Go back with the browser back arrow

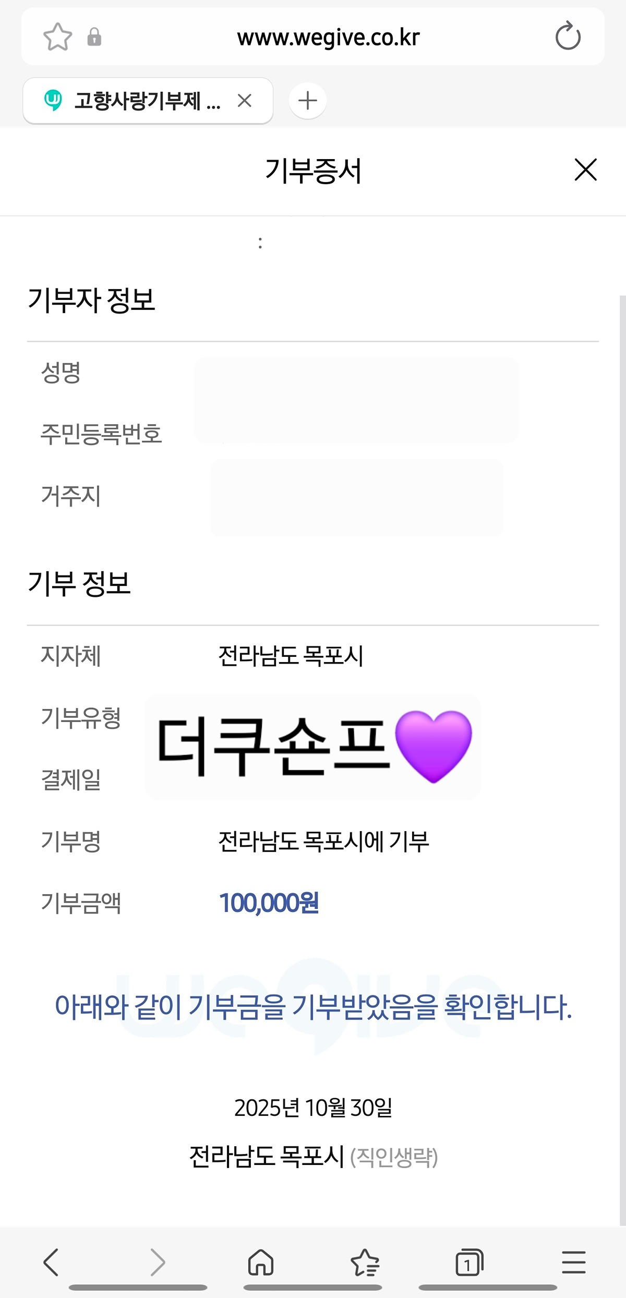(51, 1263)
